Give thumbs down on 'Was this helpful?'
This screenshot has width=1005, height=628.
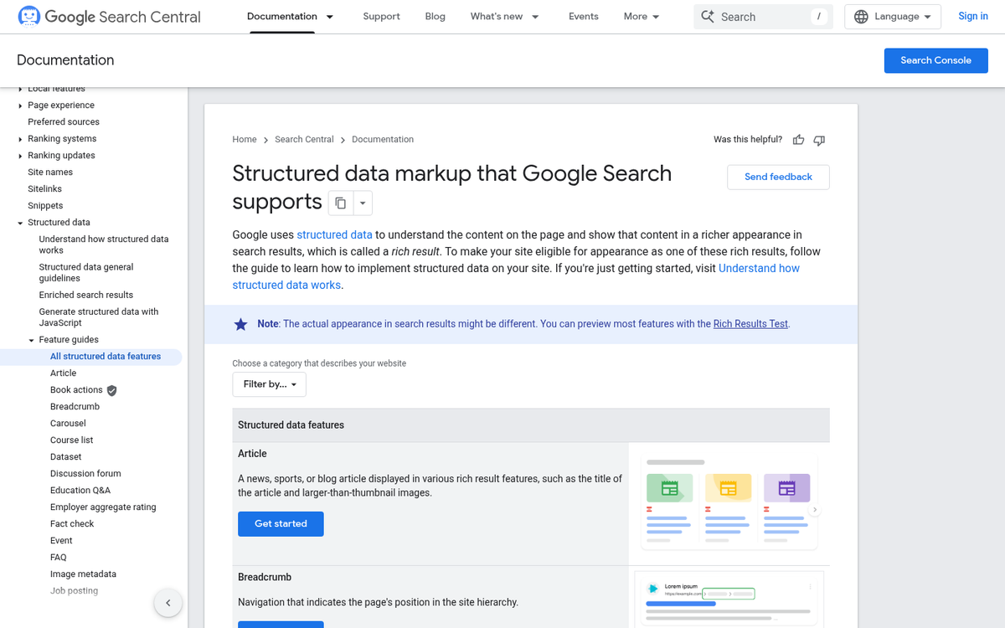[819, 140]
